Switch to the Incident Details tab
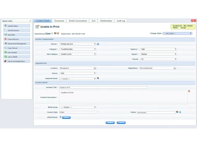The image size is (197, 147). coord(43,21)
